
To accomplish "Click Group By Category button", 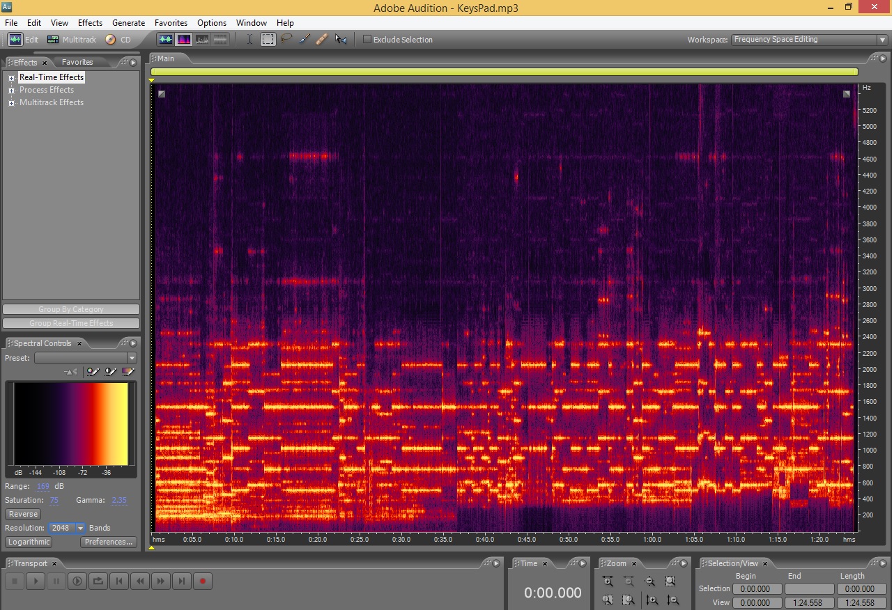I will [x=71, y=309].
